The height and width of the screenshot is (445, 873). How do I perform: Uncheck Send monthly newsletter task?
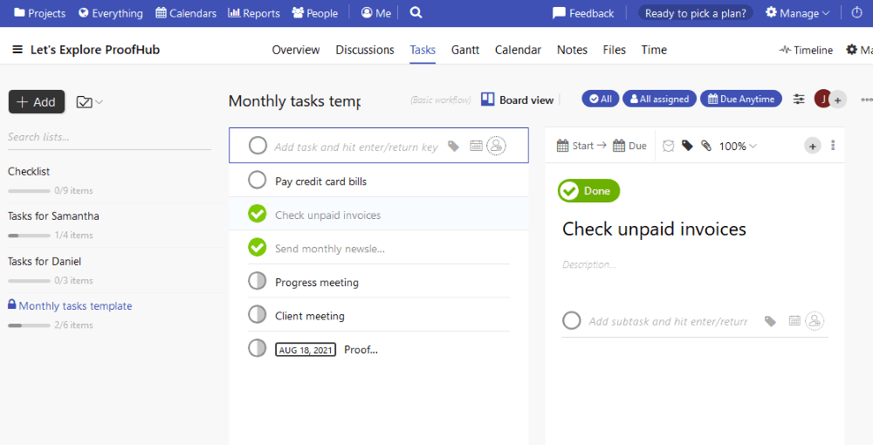(258, 247)
